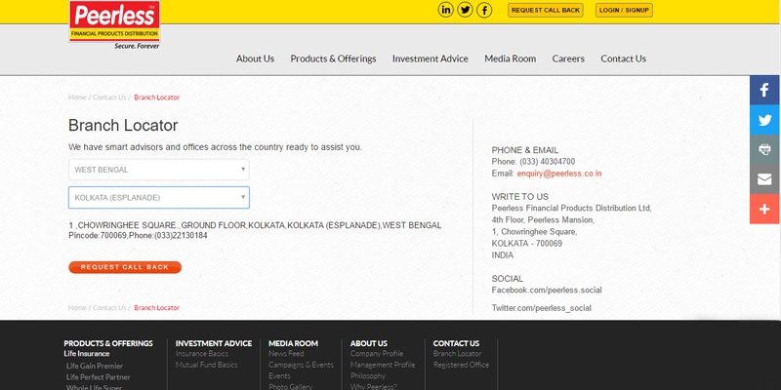Open Why Peerless? footer link
The width and height of the screenshot is (781, 390).
(374, 387)
